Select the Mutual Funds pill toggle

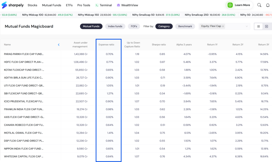[x=91, y=26]
